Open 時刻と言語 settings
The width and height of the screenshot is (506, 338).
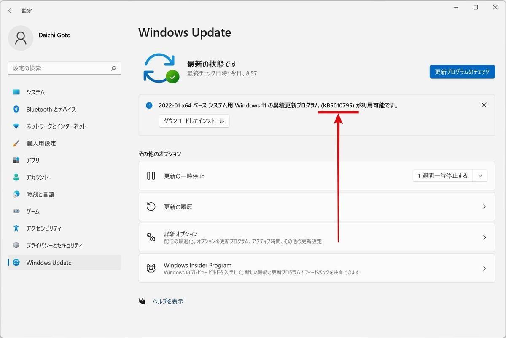(x=65, y=194)
